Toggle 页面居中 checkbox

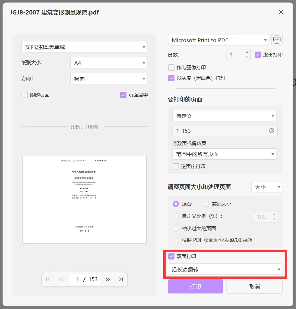pos(123,95)
